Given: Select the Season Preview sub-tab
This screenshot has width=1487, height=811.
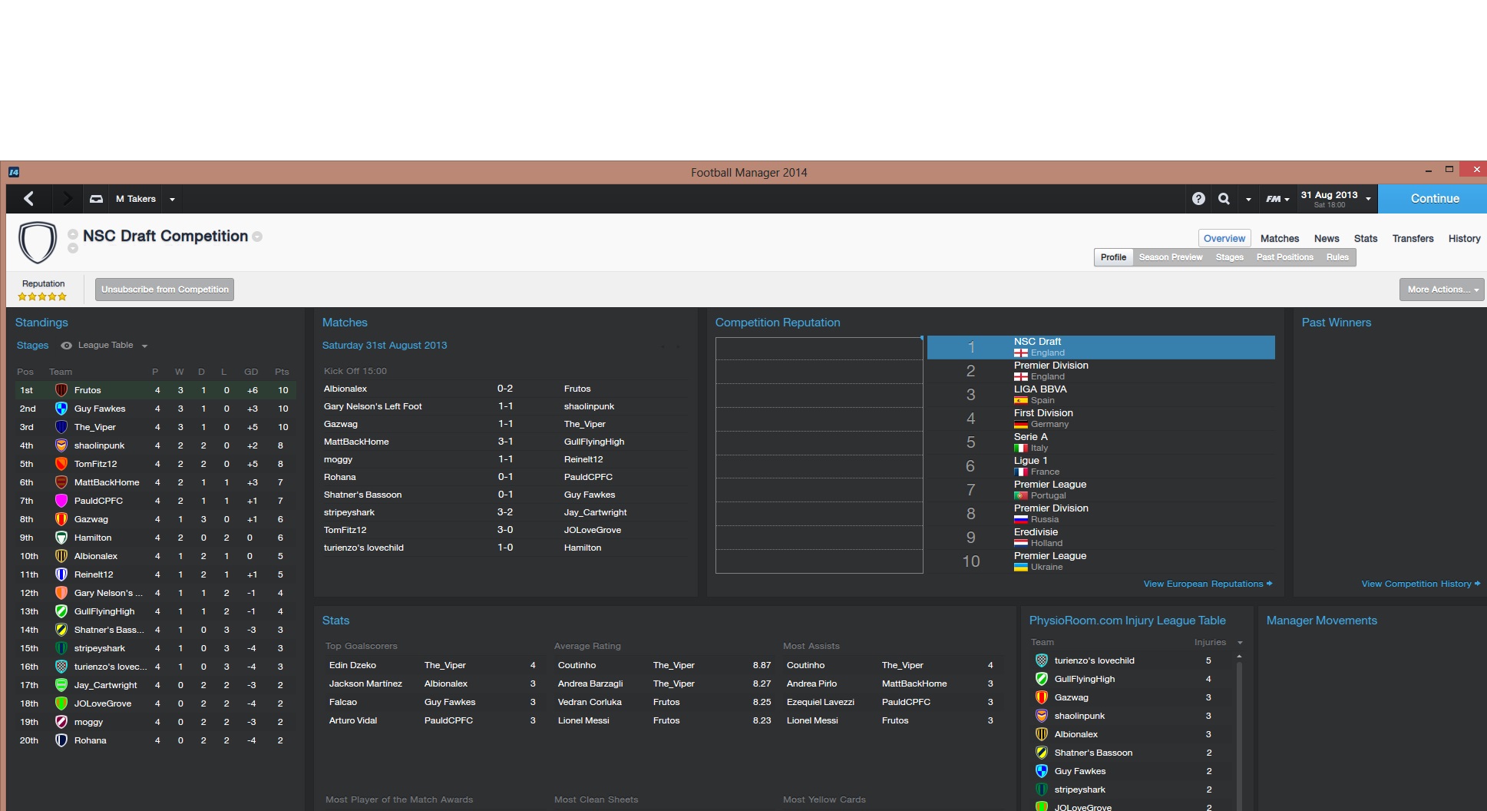Looking at the screenshot, I should pos(1171,257).
